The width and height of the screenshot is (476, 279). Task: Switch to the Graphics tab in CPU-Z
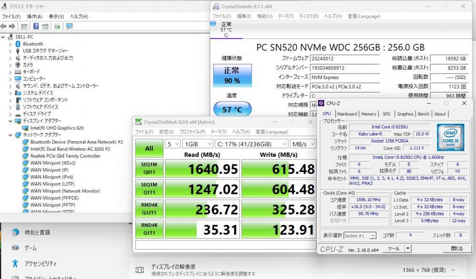(x=405, y=114)
